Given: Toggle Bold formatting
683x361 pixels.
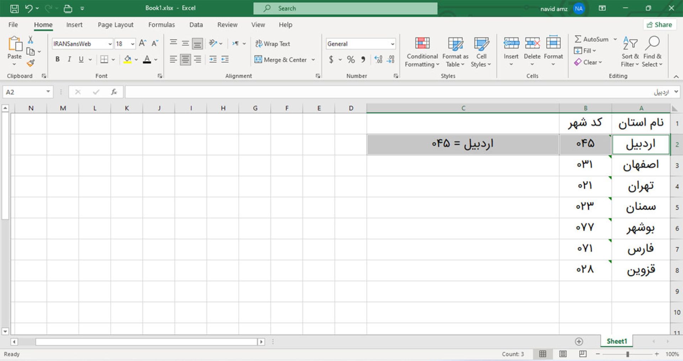Looking at the screenshot, I should coord(57,59).
